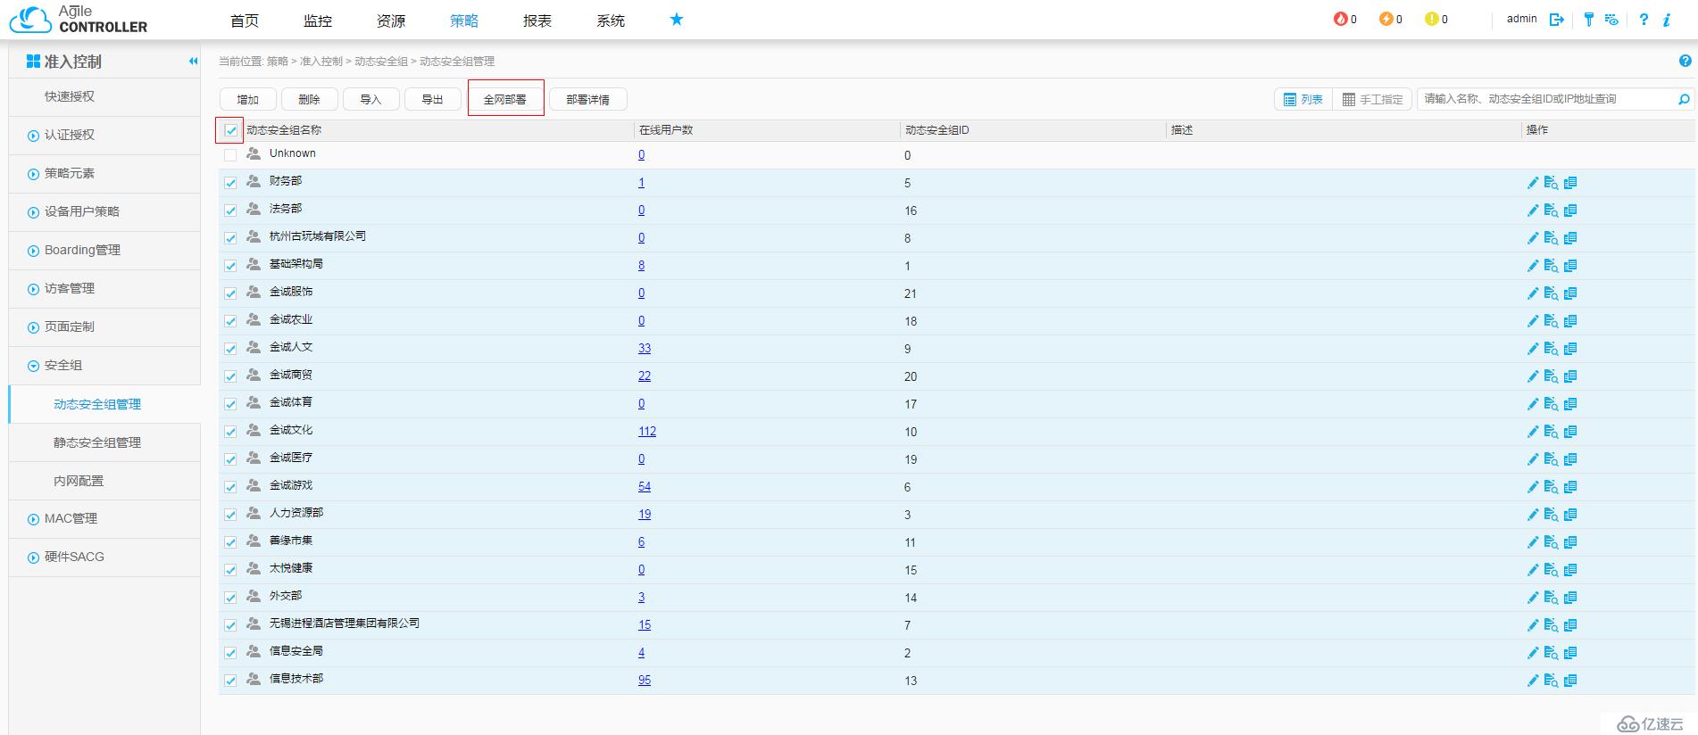Log out using the exit icon beside admin

1557,19
